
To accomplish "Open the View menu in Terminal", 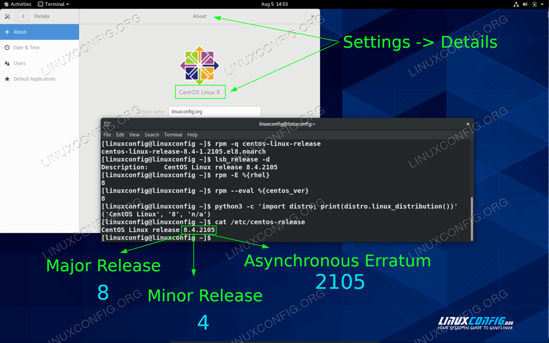I will click(134, 135).
